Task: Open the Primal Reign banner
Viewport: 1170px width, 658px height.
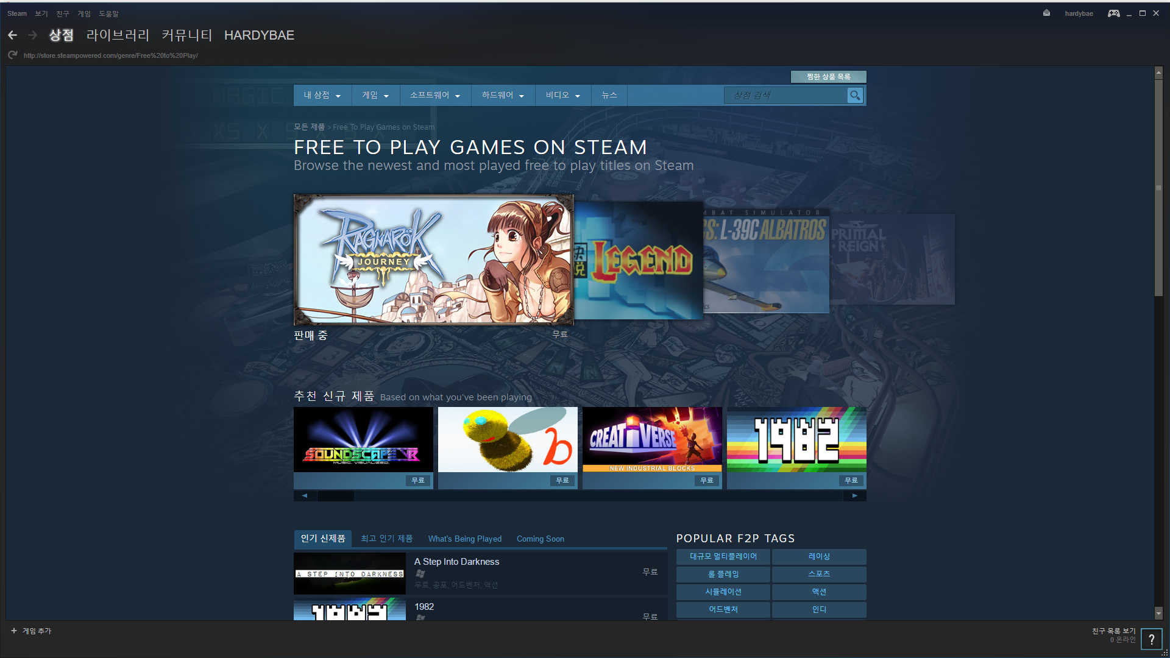Action: (x=892, y=259)
